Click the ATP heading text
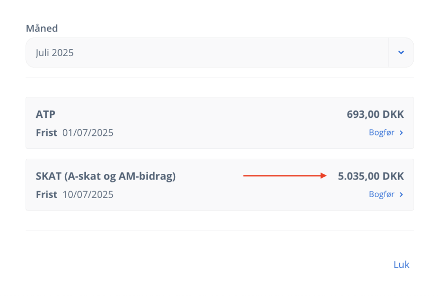This screenshot has width=438, height=296. tap(46, 115)
